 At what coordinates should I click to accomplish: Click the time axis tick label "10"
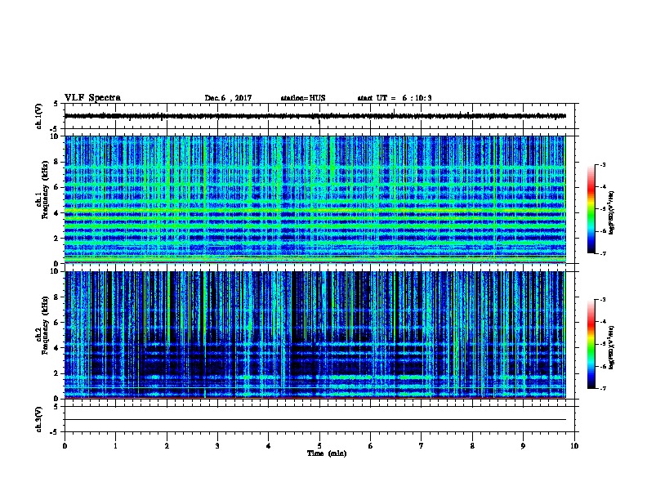[574, 446]
